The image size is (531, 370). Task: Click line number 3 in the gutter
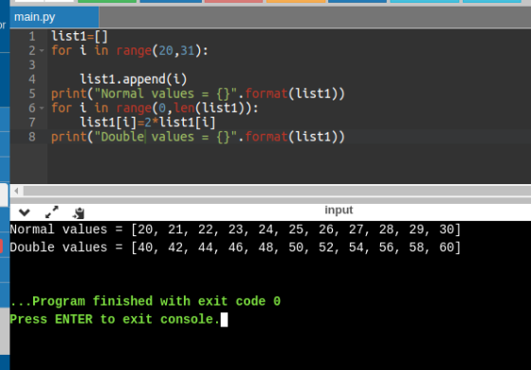(32, 65)
